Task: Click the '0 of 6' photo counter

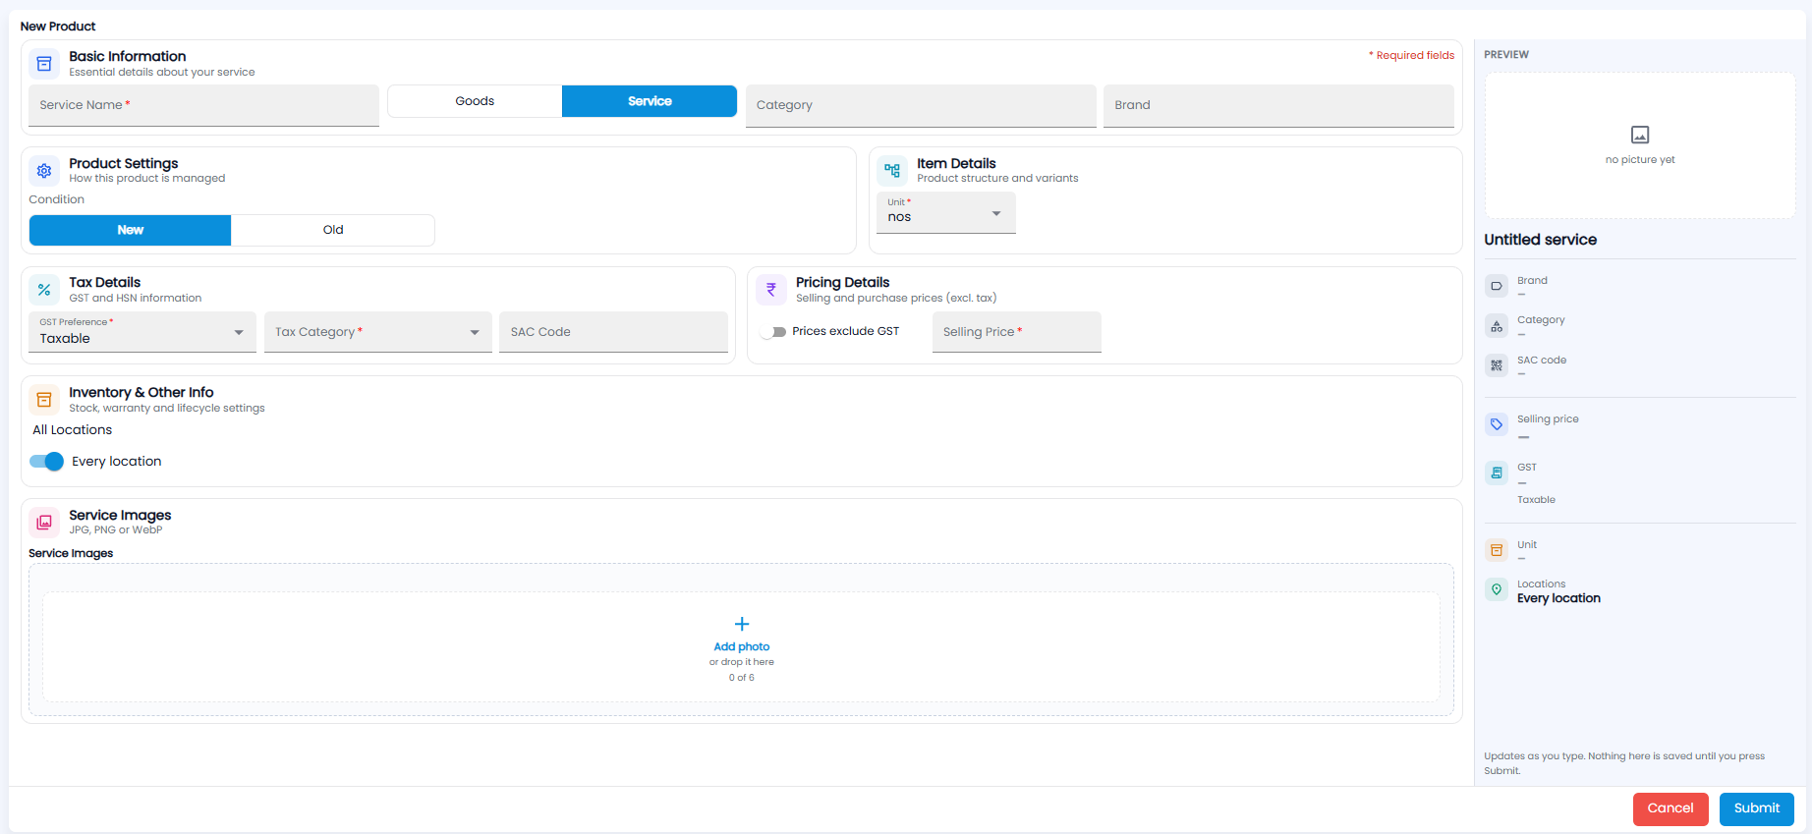Action: 742,678
